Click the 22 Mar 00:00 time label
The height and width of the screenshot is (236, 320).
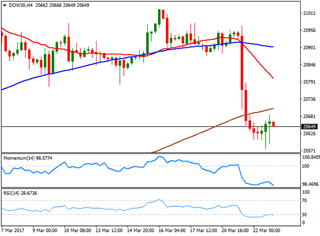(266, 231)
